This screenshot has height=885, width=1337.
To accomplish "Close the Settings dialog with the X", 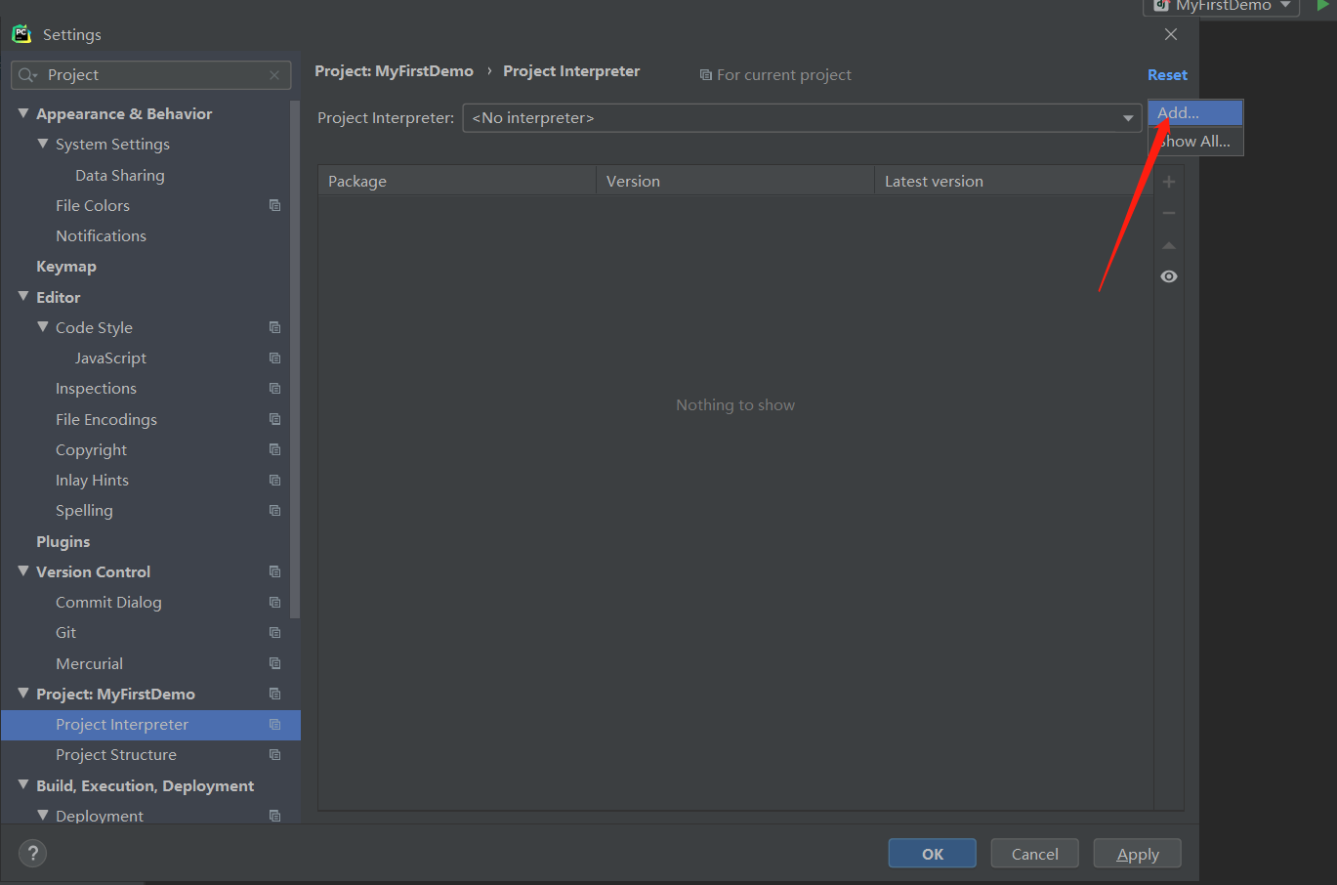I will point(1171,34).
